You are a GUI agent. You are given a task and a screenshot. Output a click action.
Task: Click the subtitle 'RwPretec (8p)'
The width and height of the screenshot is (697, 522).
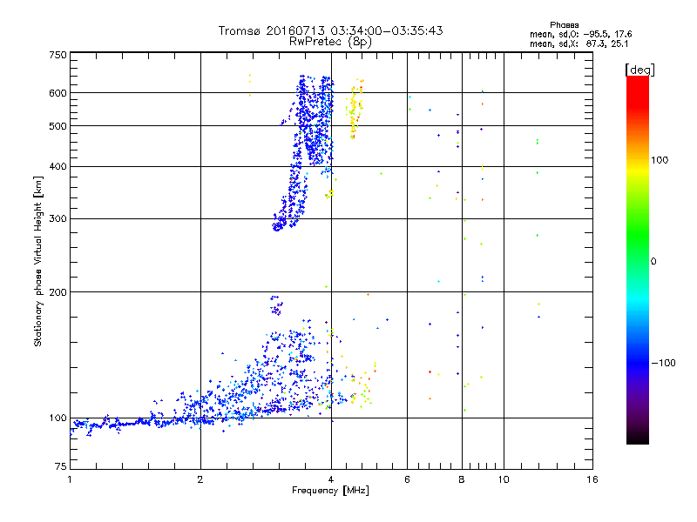pos(330,42)
